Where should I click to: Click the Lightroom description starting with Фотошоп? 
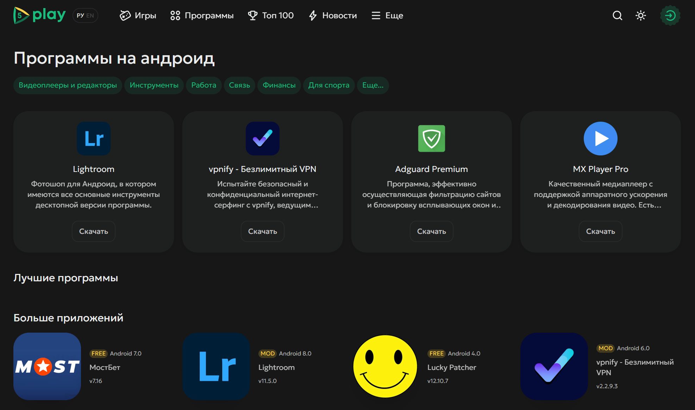[94, 194]
